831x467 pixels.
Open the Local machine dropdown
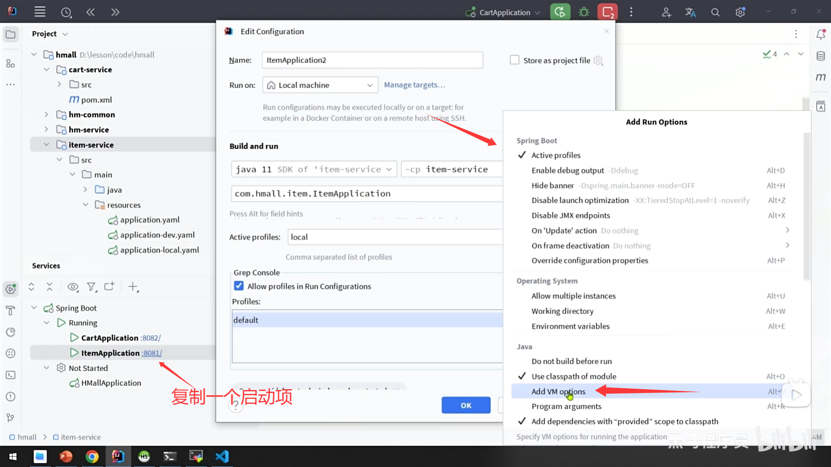click(320, 85)
